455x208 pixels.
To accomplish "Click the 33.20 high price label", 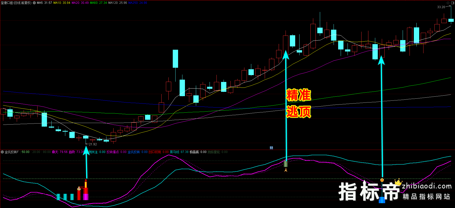I will (441, 7).
